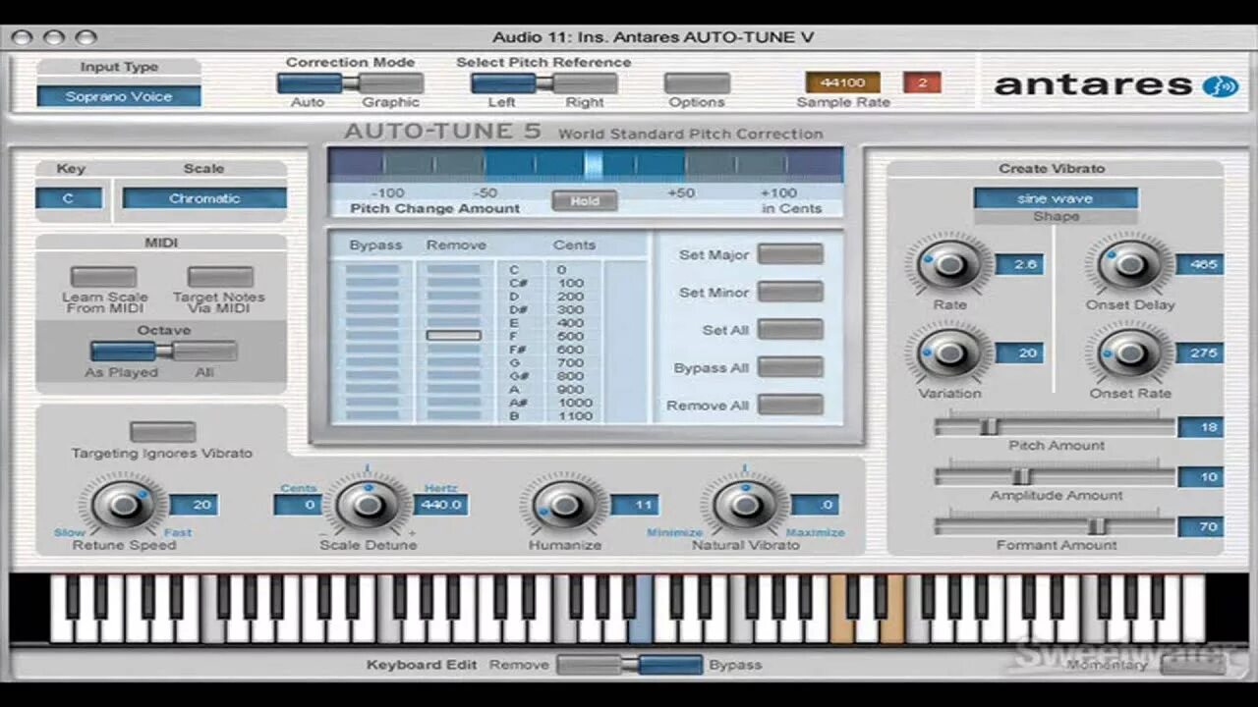Set Octave to As Played
This screenshot has height=707, width=1258.
click(124, 352)
